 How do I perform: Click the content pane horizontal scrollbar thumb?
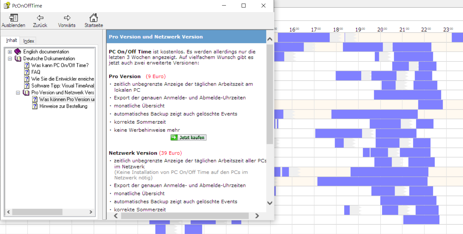(x=185, y=216)
